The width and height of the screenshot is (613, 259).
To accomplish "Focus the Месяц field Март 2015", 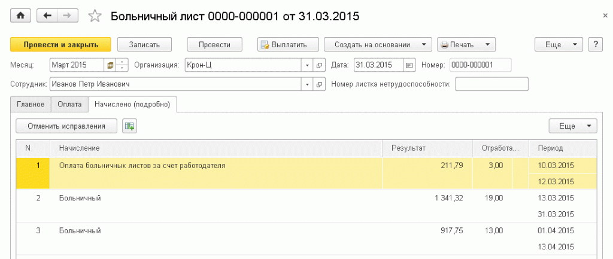I will coord(78,65).
